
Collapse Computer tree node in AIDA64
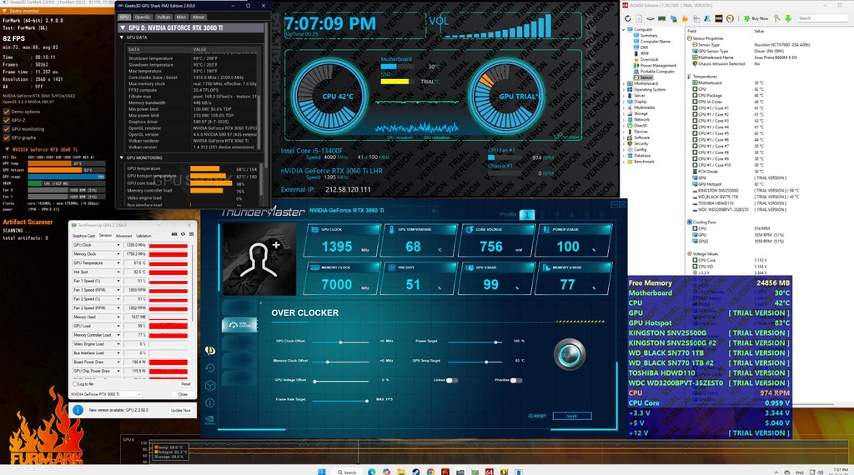[624, 29]
